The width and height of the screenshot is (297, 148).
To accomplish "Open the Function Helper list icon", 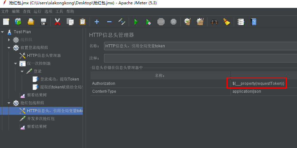I will click(241, 22).
